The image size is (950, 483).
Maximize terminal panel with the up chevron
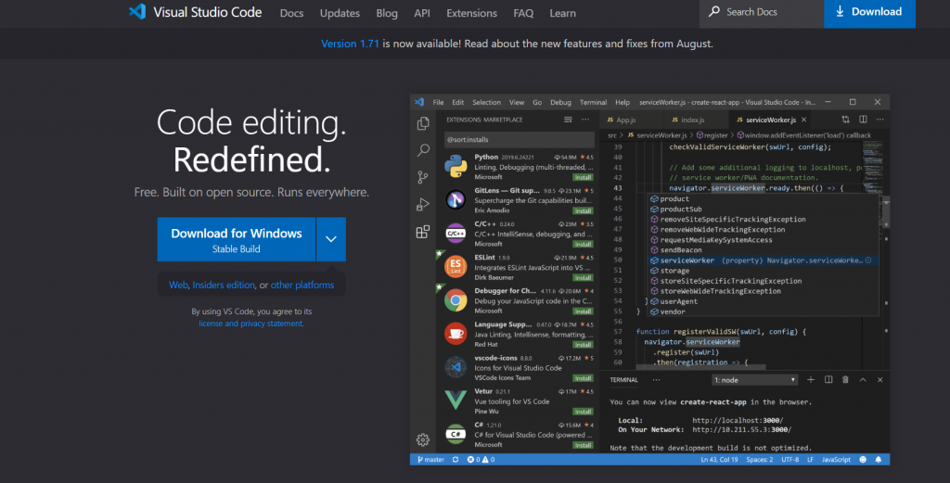(x=863, y=379)
